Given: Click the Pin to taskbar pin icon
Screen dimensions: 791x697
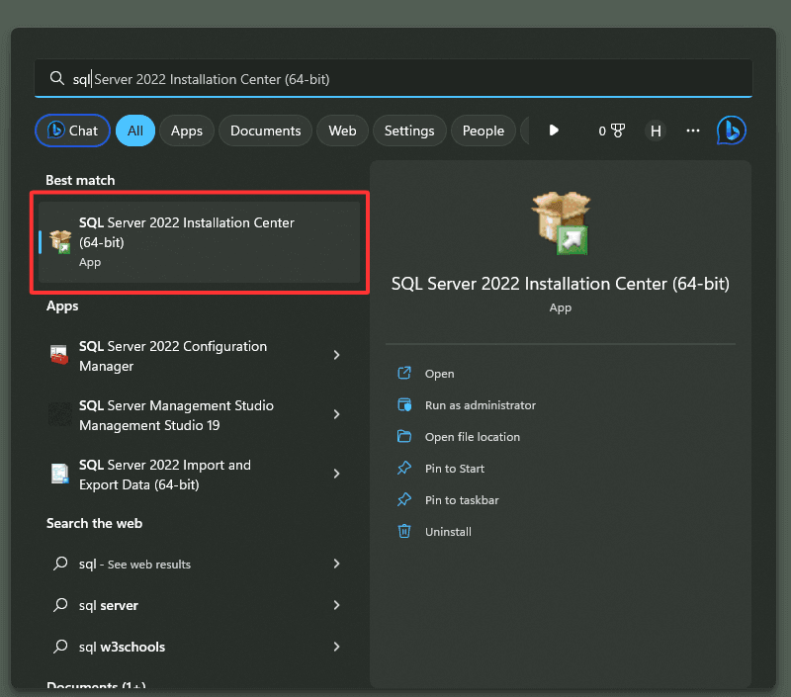Looking at the screenshot, I should pos(404,499).
